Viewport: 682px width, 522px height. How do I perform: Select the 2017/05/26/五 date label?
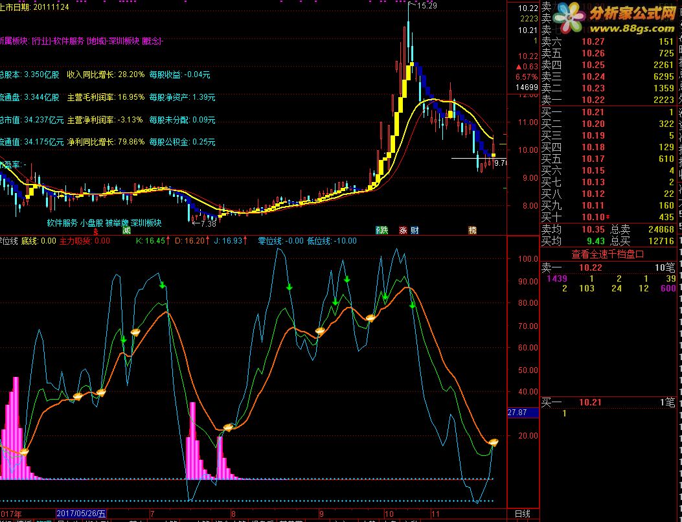tap(82, 514)
